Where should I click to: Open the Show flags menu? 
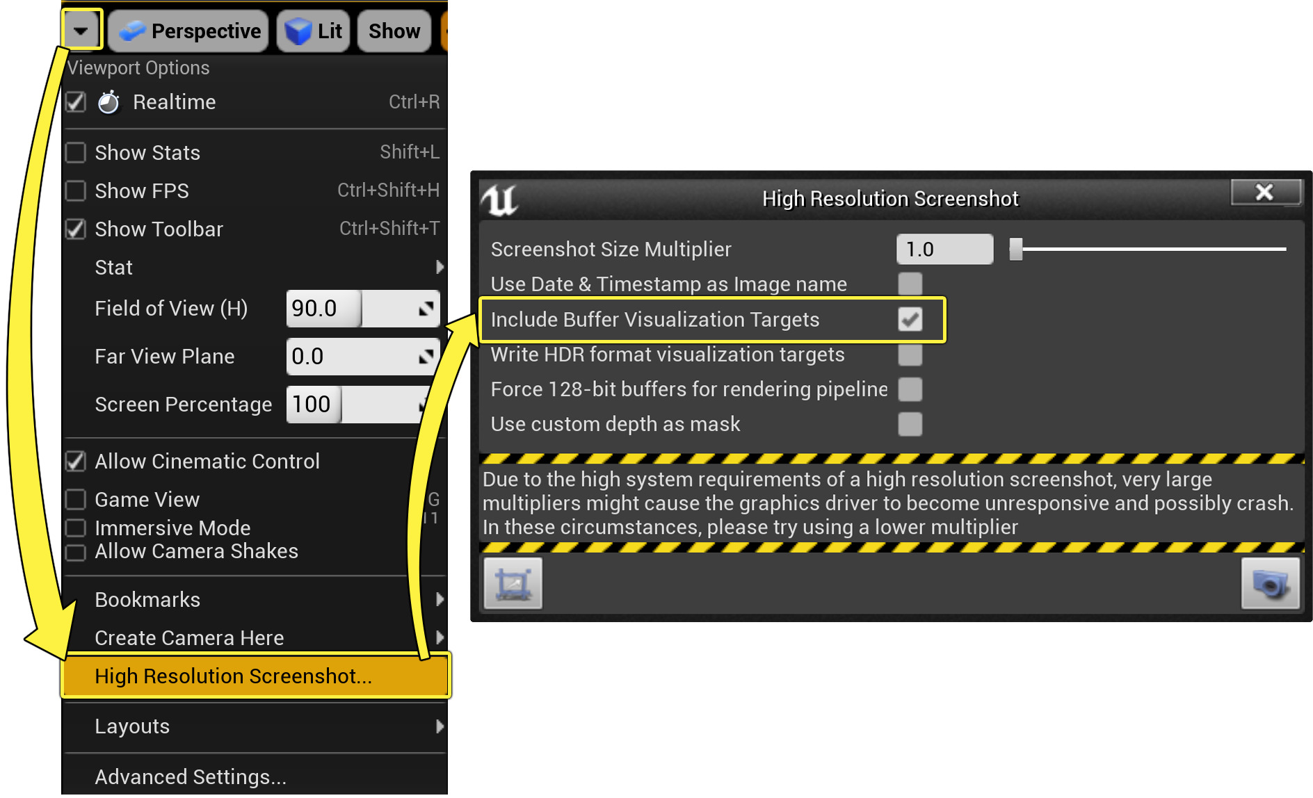(394, 31)
